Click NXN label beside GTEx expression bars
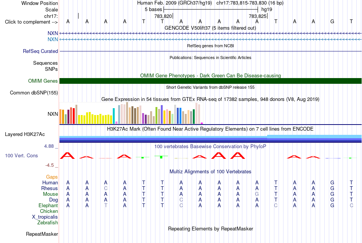The width and height of the screenshot is (362, 243). [53, 114]
